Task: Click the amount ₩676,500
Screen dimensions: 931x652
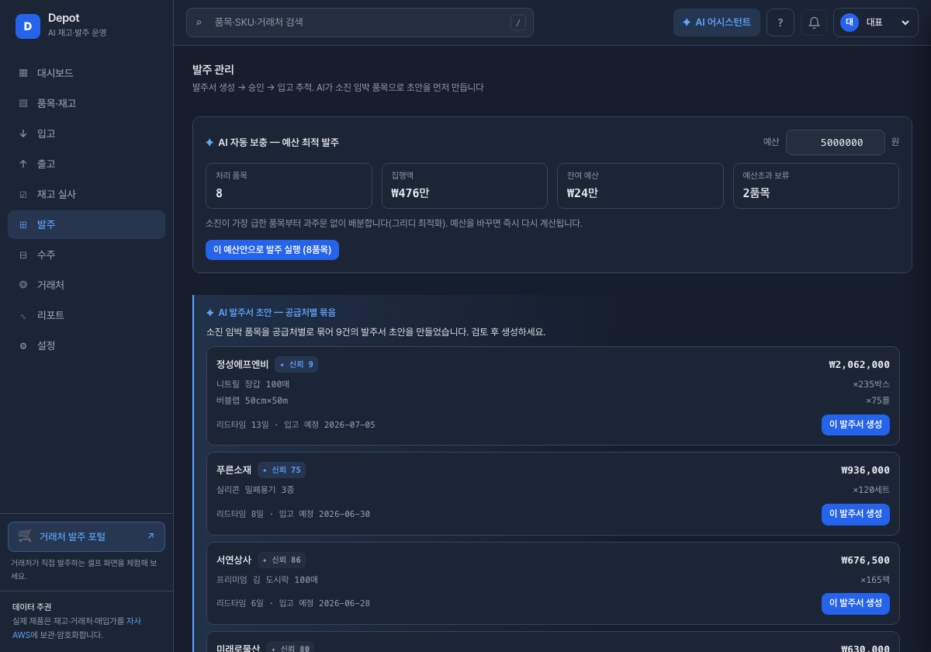Action: (866, 560)
